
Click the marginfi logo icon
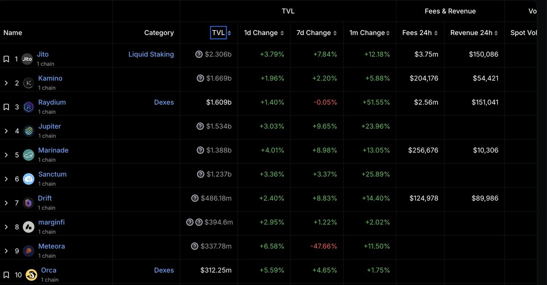(x=29, y=227)
